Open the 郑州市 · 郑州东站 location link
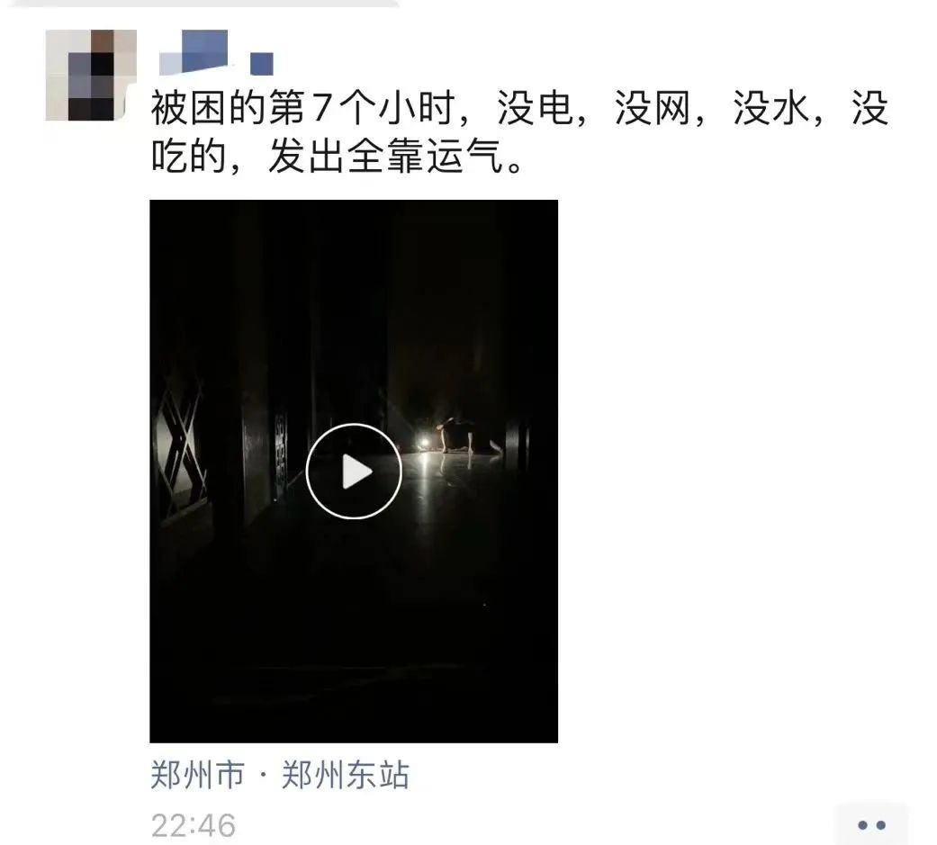Image resolution: width=937 pixels, height=845 pixels. click(x=280, y=775)
